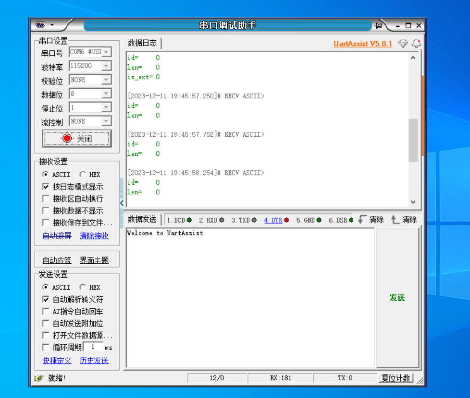This screenshot has width=470, height=398.
Task: Open the 校验位 parity dropdown
Action: pos(106,80)
